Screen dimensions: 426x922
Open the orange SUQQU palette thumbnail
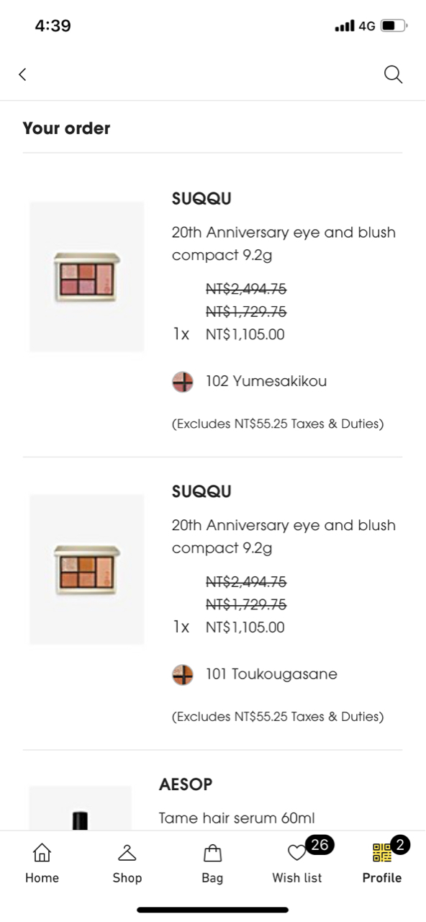coord(87,569)
